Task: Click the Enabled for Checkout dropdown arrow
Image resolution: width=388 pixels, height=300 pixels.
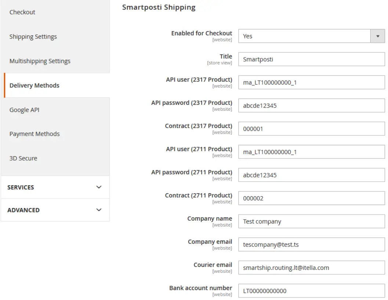Action: pos(378,36)
